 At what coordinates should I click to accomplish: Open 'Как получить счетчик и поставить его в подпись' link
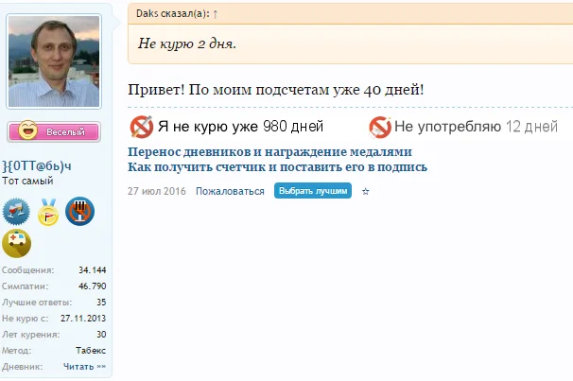tap(277, 167)
